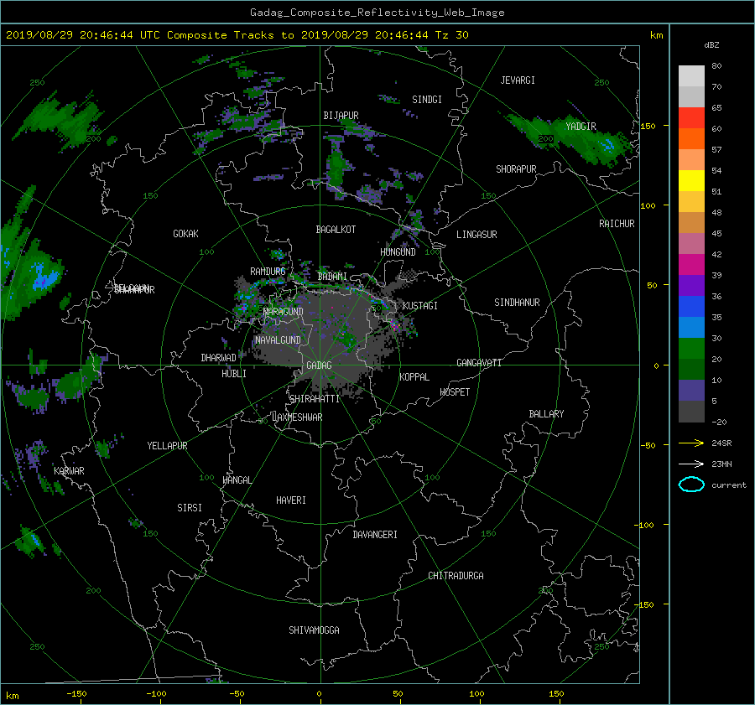Select the red 65 dBZ color swatch

(x=691, y=118)
